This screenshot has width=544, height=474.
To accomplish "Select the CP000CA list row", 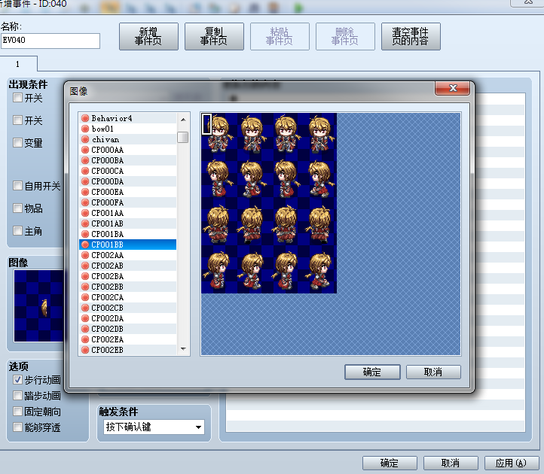I will 127,171.
